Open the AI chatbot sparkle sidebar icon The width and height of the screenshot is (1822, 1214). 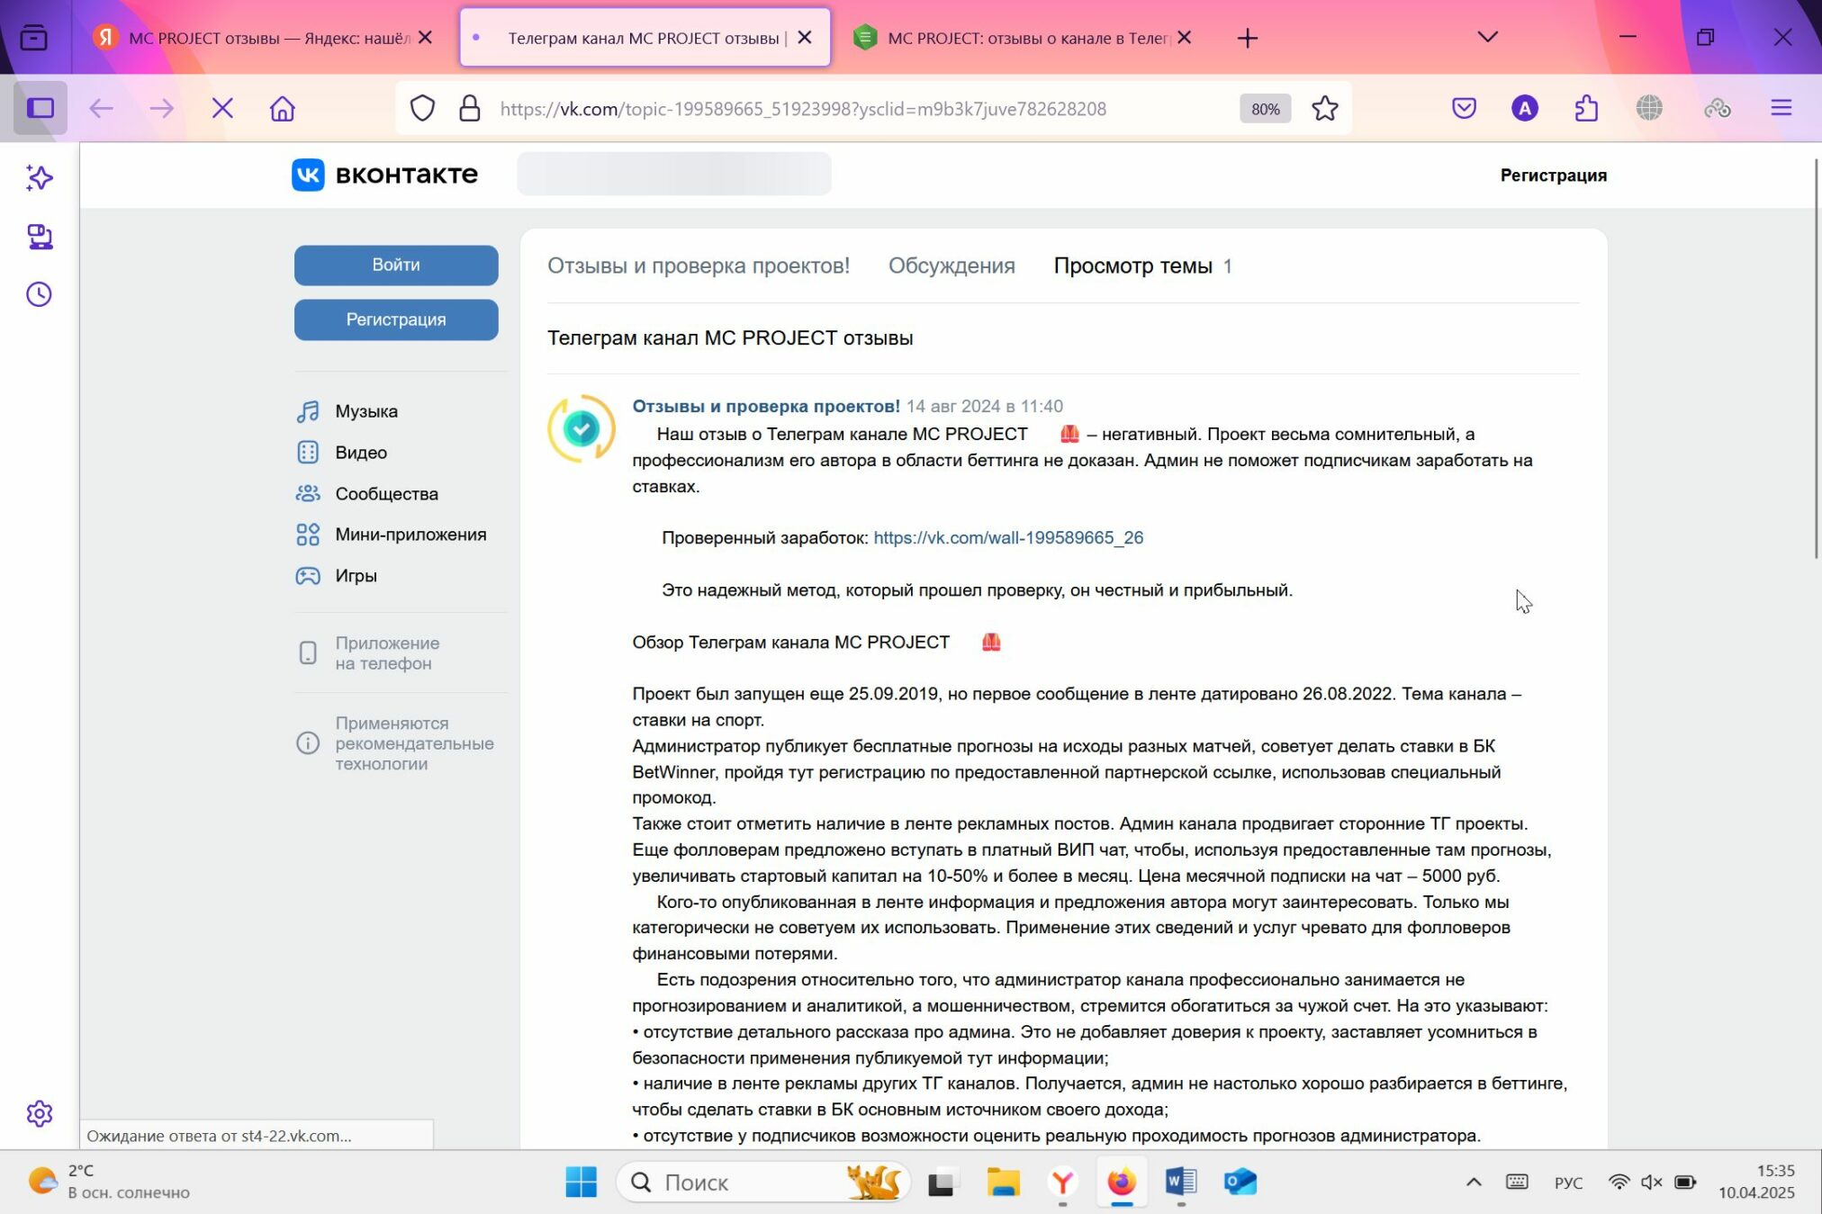coord(40,178)
